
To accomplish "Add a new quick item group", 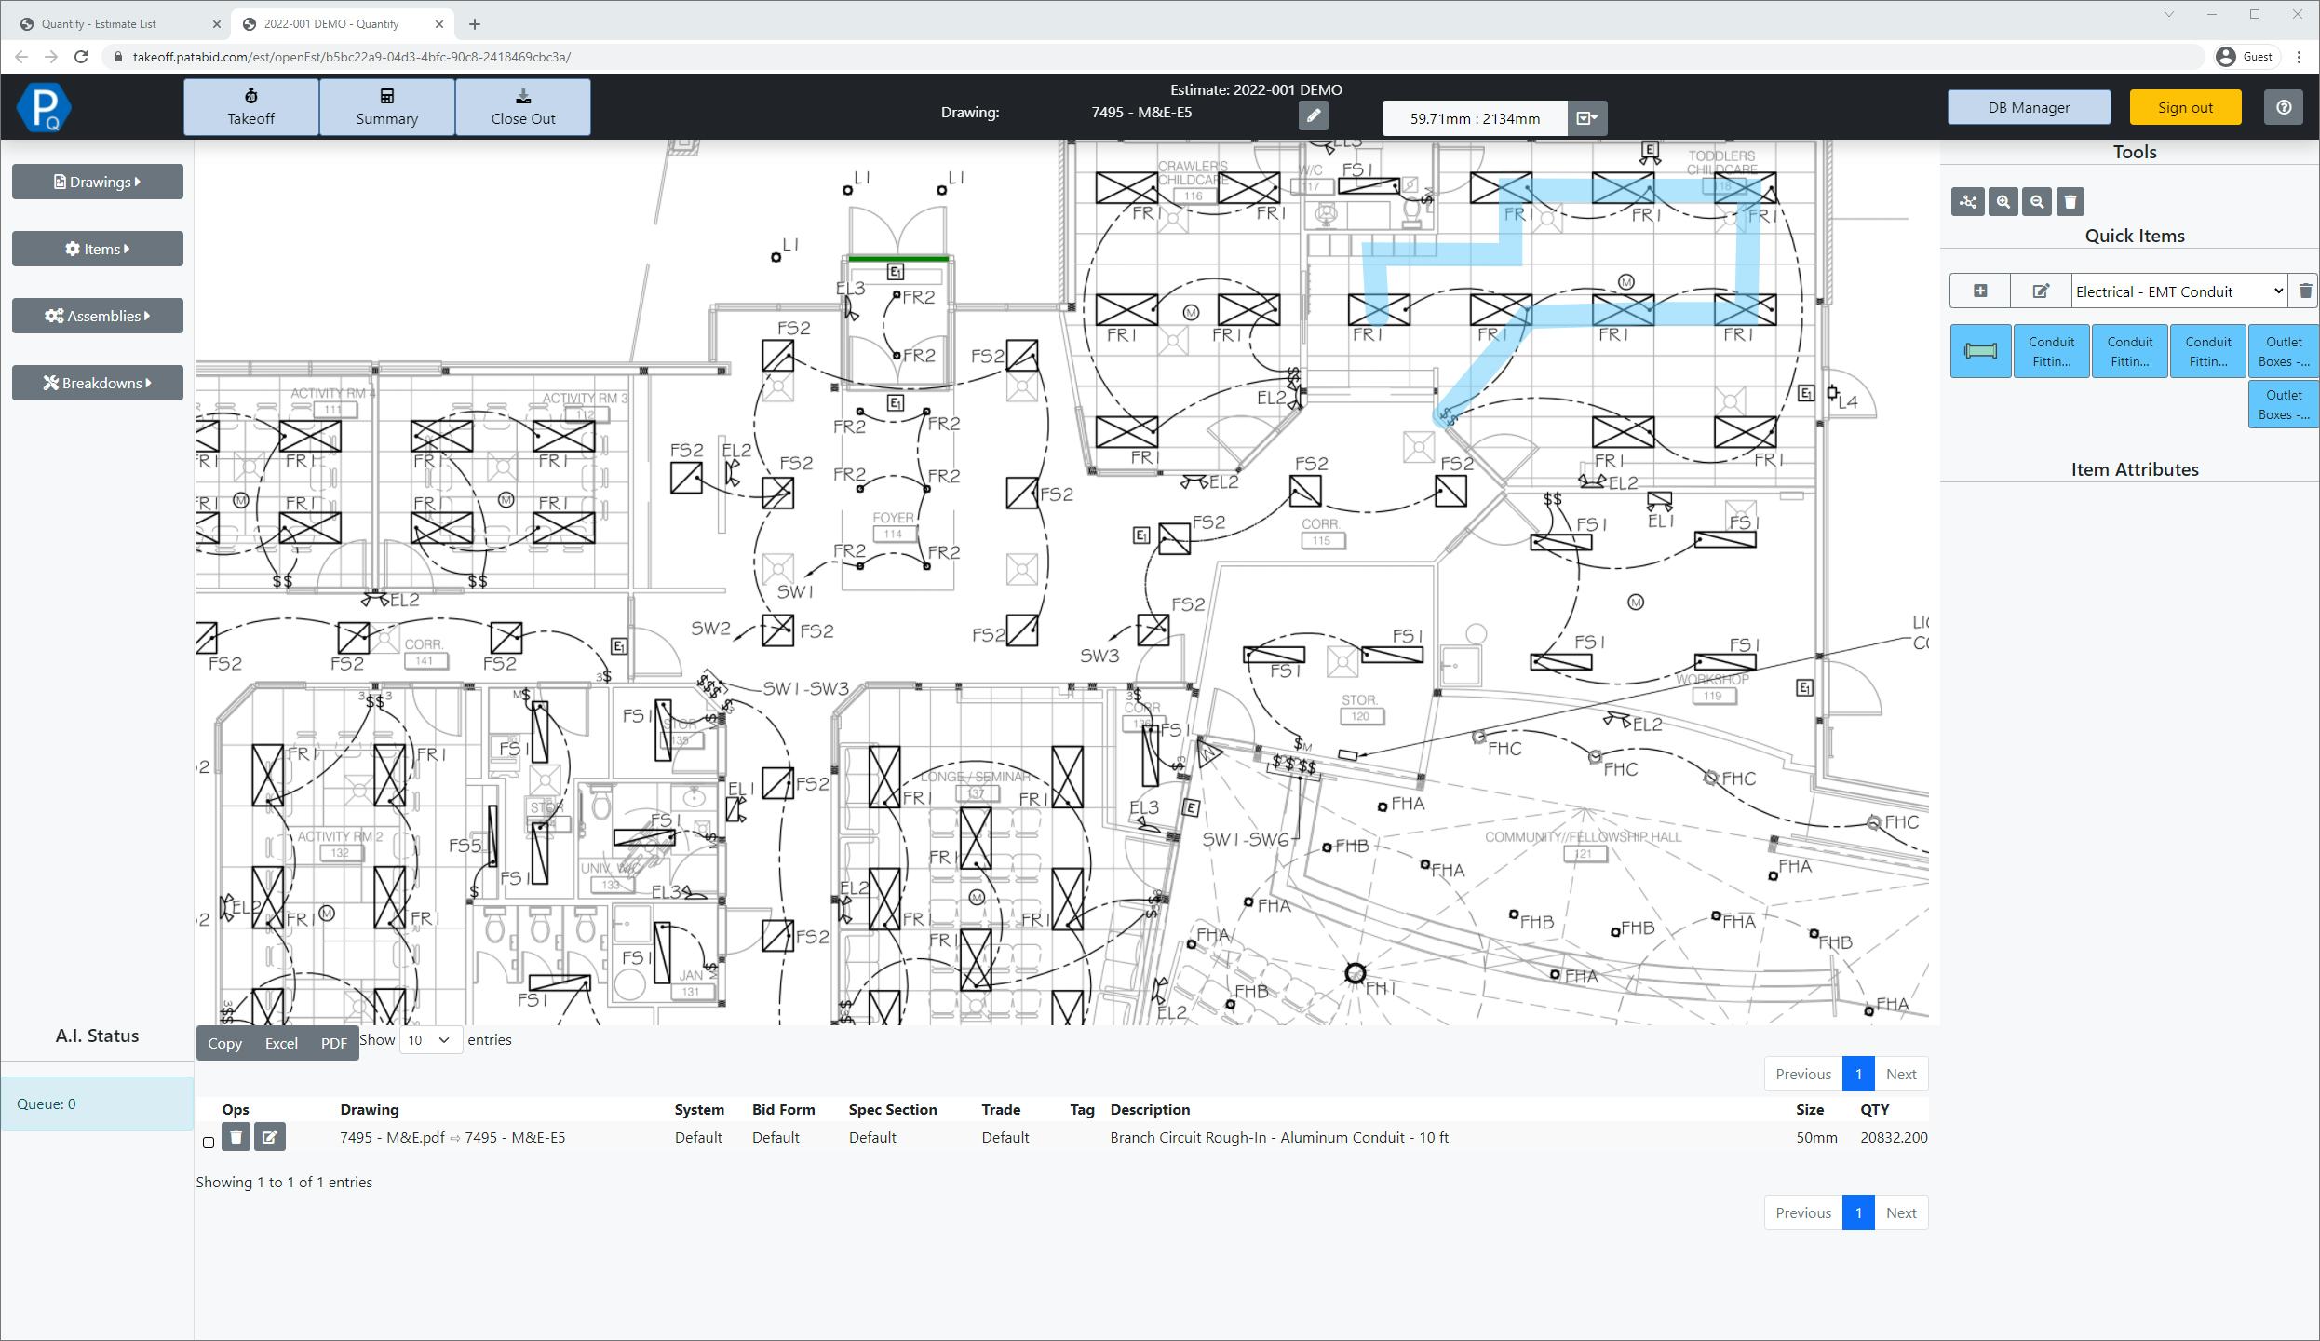I will pyautogui.click(x=1980, y=291).
